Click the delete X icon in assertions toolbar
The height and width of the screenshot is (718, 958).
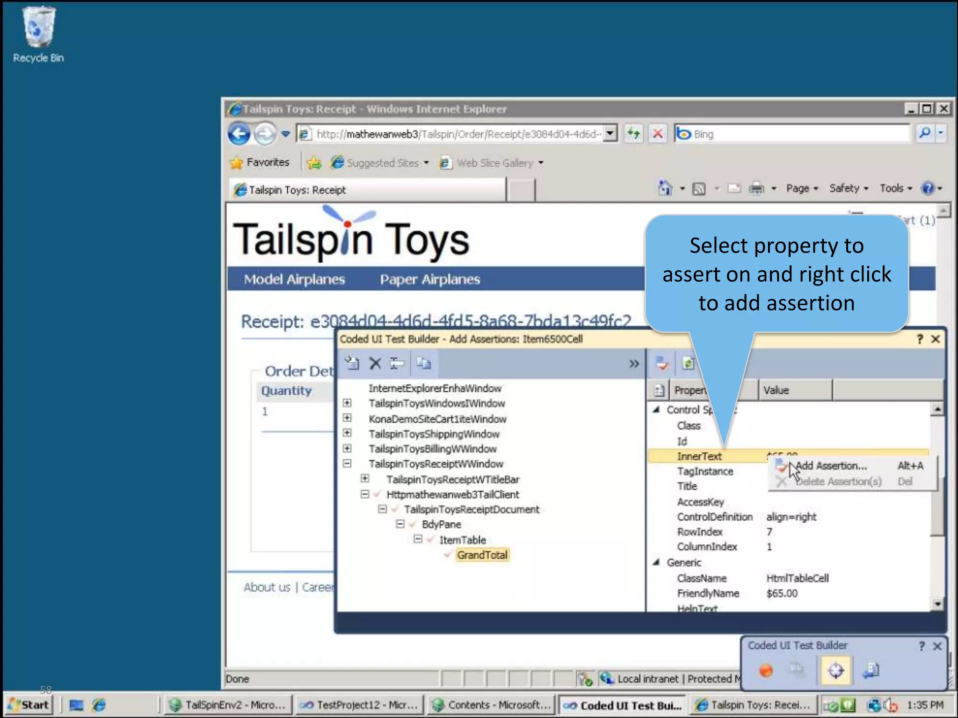point(375,363)
